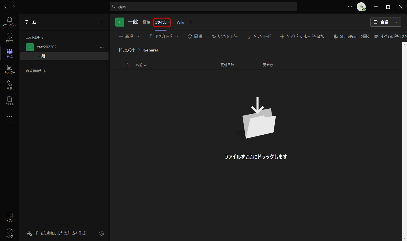This screenshot has height=241, width=407.
Task: Open the Activity feed (アクティビティ)
Action: [x=10, y=21]
